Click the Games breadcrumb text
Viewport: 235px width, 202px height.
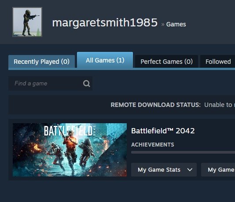[x=176, y=24]
